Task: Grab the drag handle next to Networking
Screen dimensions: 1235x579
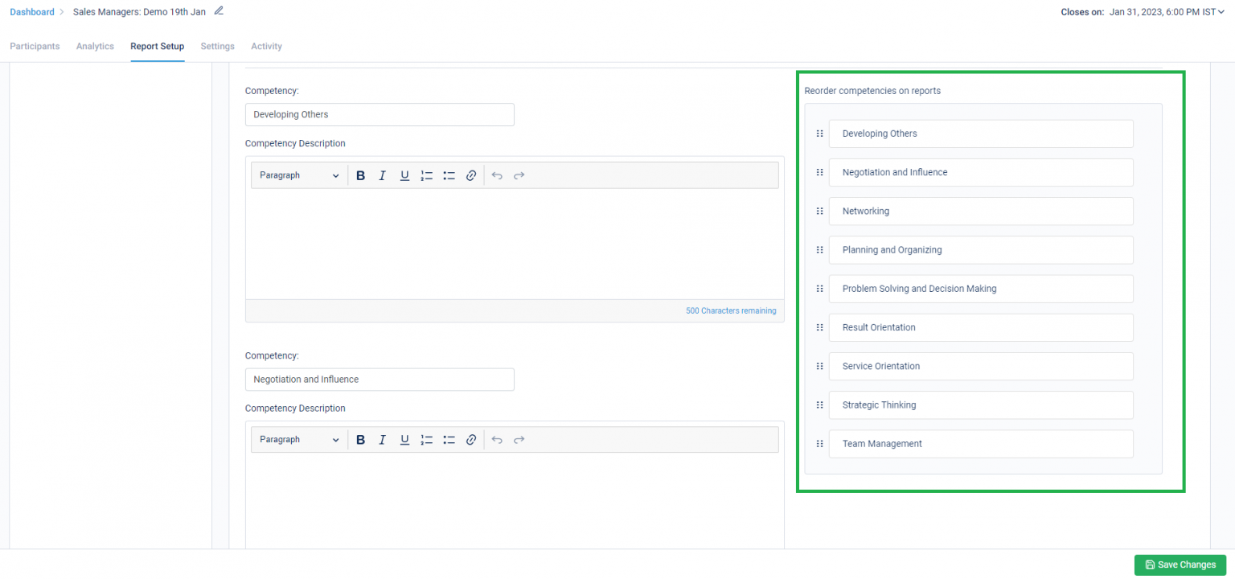Action: click(819, 211)
